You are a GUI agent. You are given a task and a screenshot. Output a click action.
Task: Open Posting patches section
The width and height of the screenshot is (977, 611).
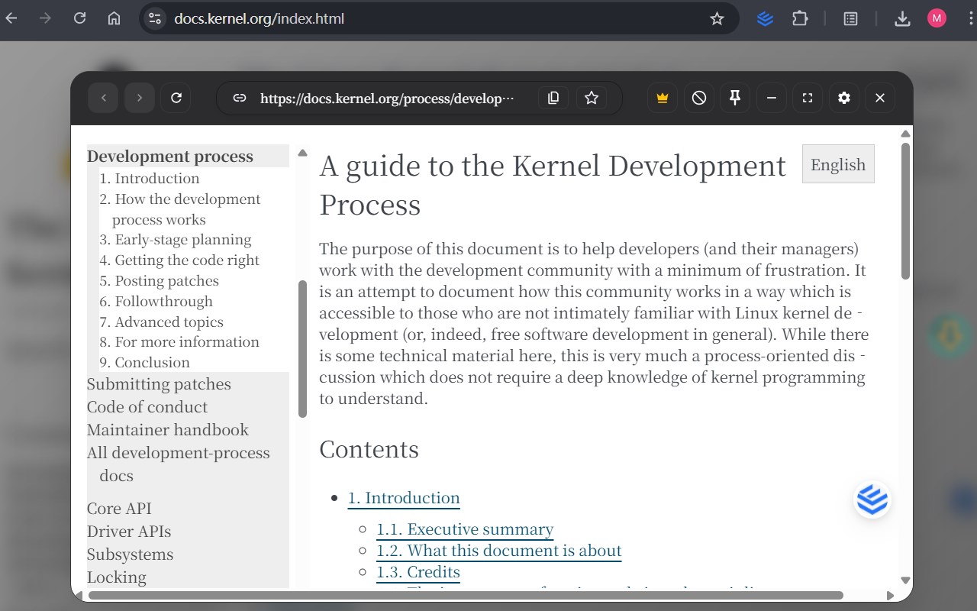pos(159,281)
